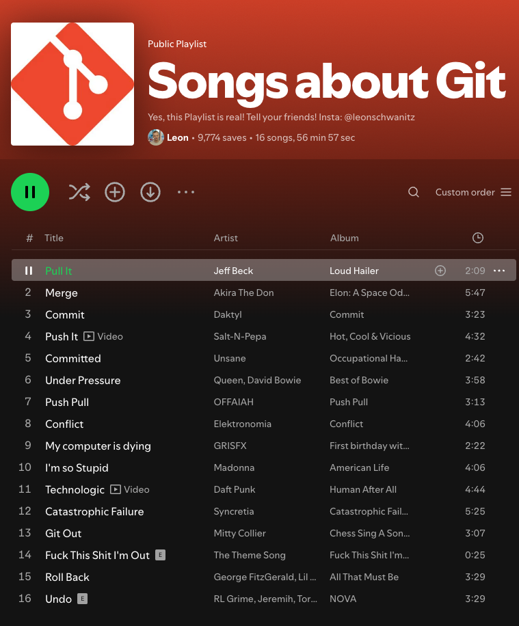Viewport: 519px width, 626px height.
Task: Open the All That Must Be album
Action: 364,577
